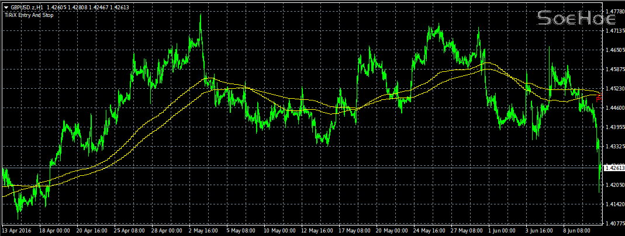Click the current price label 1.42613
The image size is (625, 236).
[613, 168]
